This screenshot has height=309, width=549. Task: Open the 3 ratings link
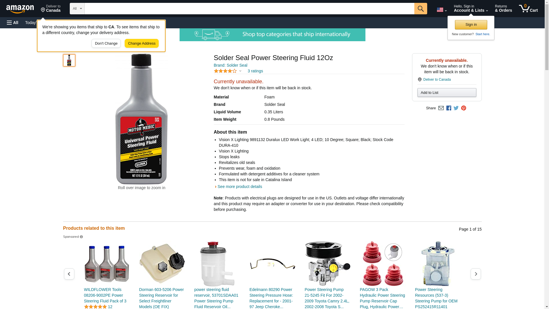(x=255, y=71)
